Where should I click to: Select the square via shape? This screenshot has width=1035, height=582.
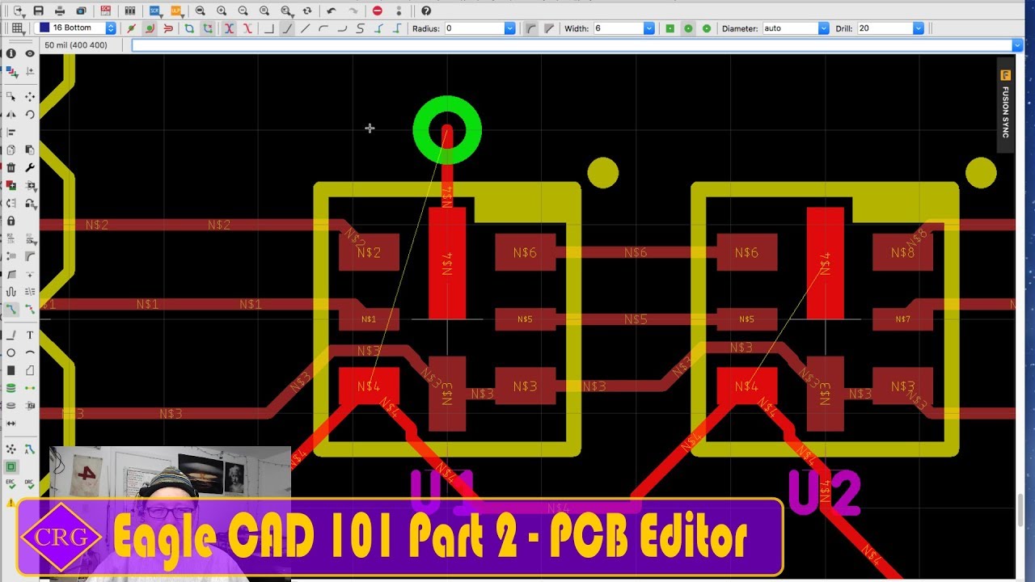tap(670, 28)
